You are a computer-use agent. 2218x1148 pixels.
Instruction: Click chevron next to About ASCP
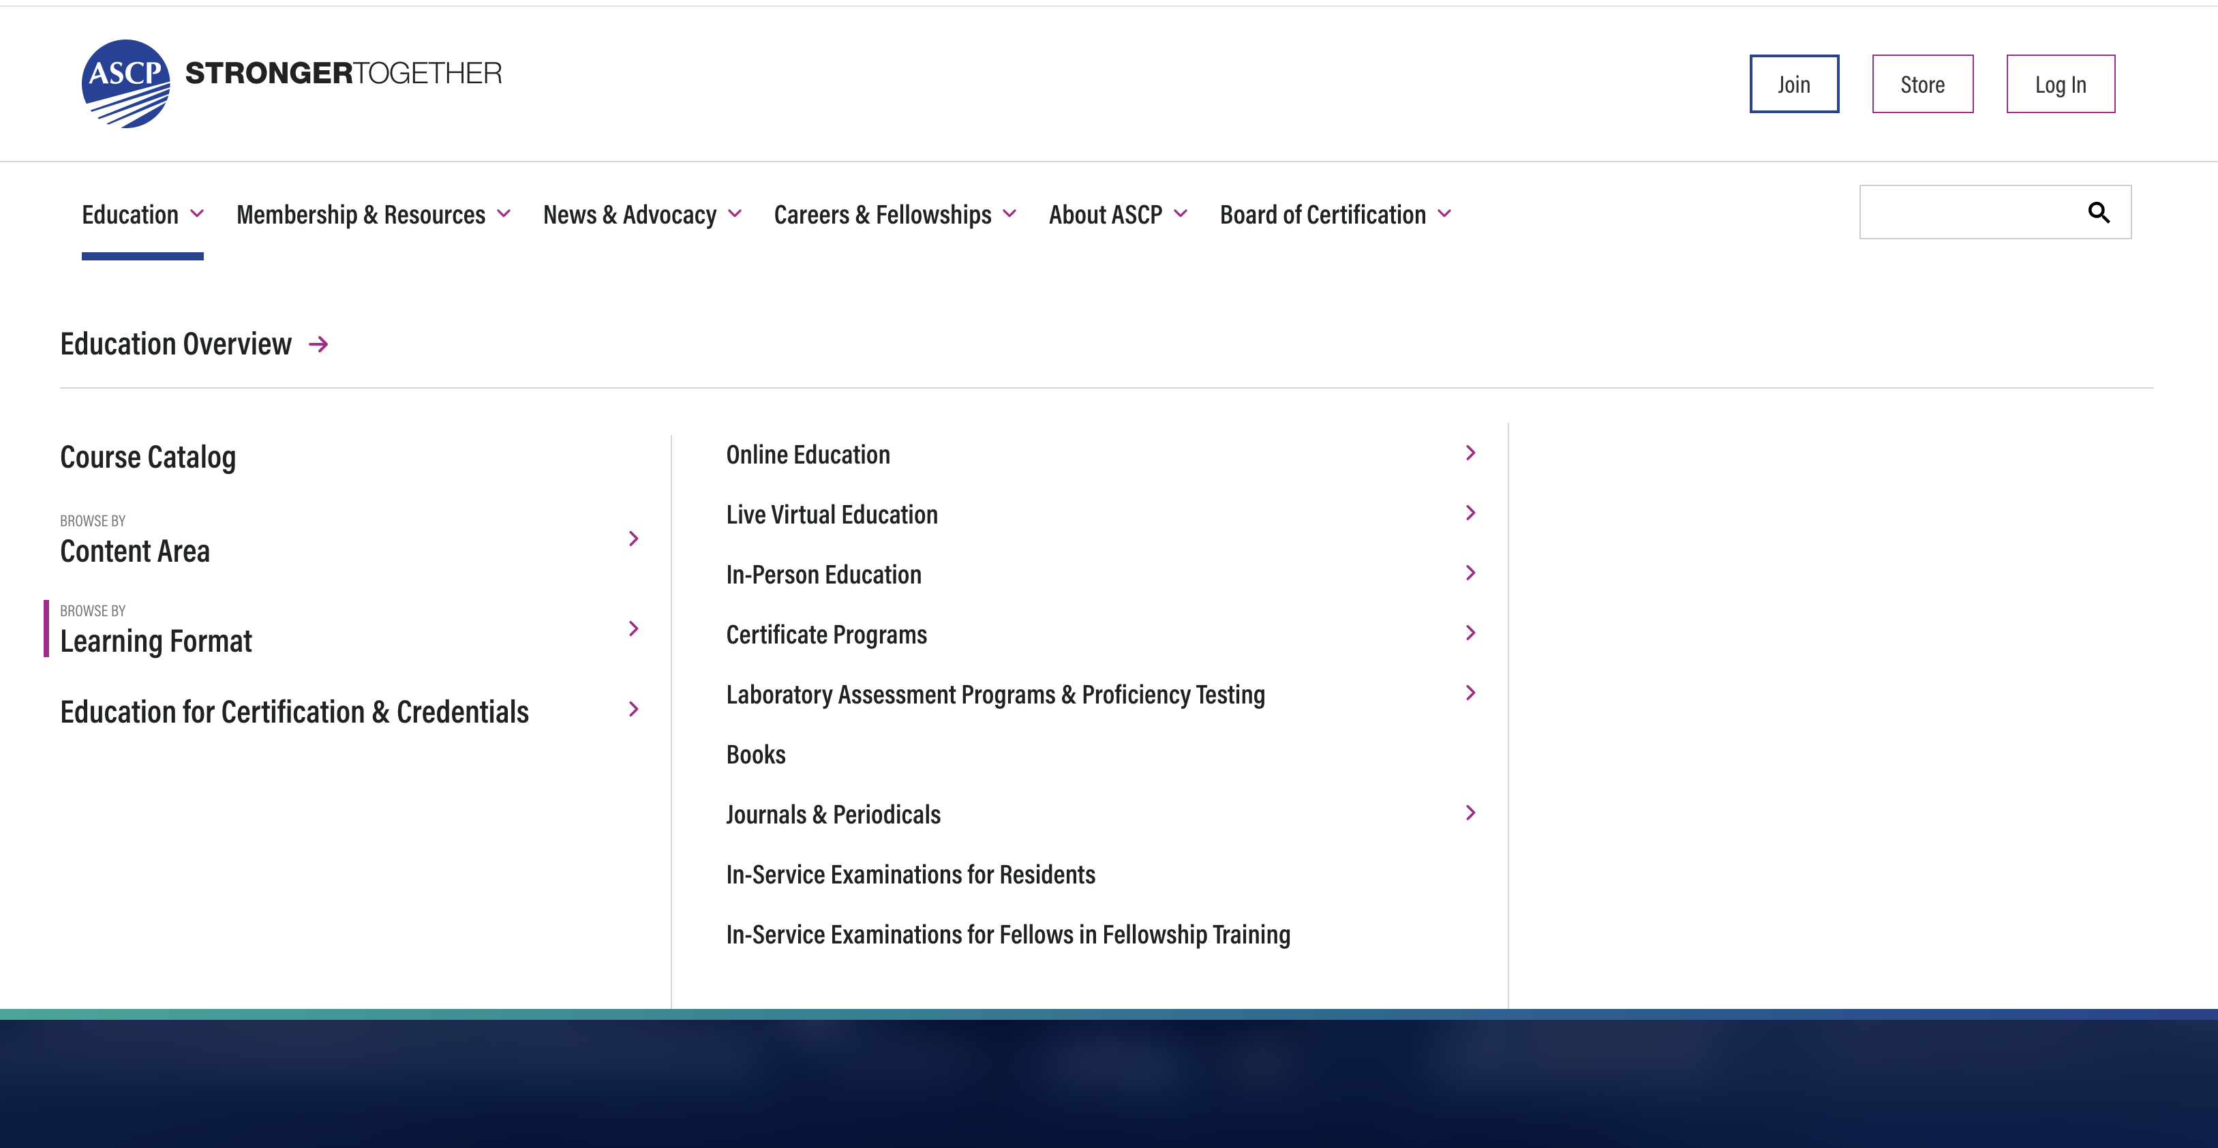click(x=1181, y=213)
